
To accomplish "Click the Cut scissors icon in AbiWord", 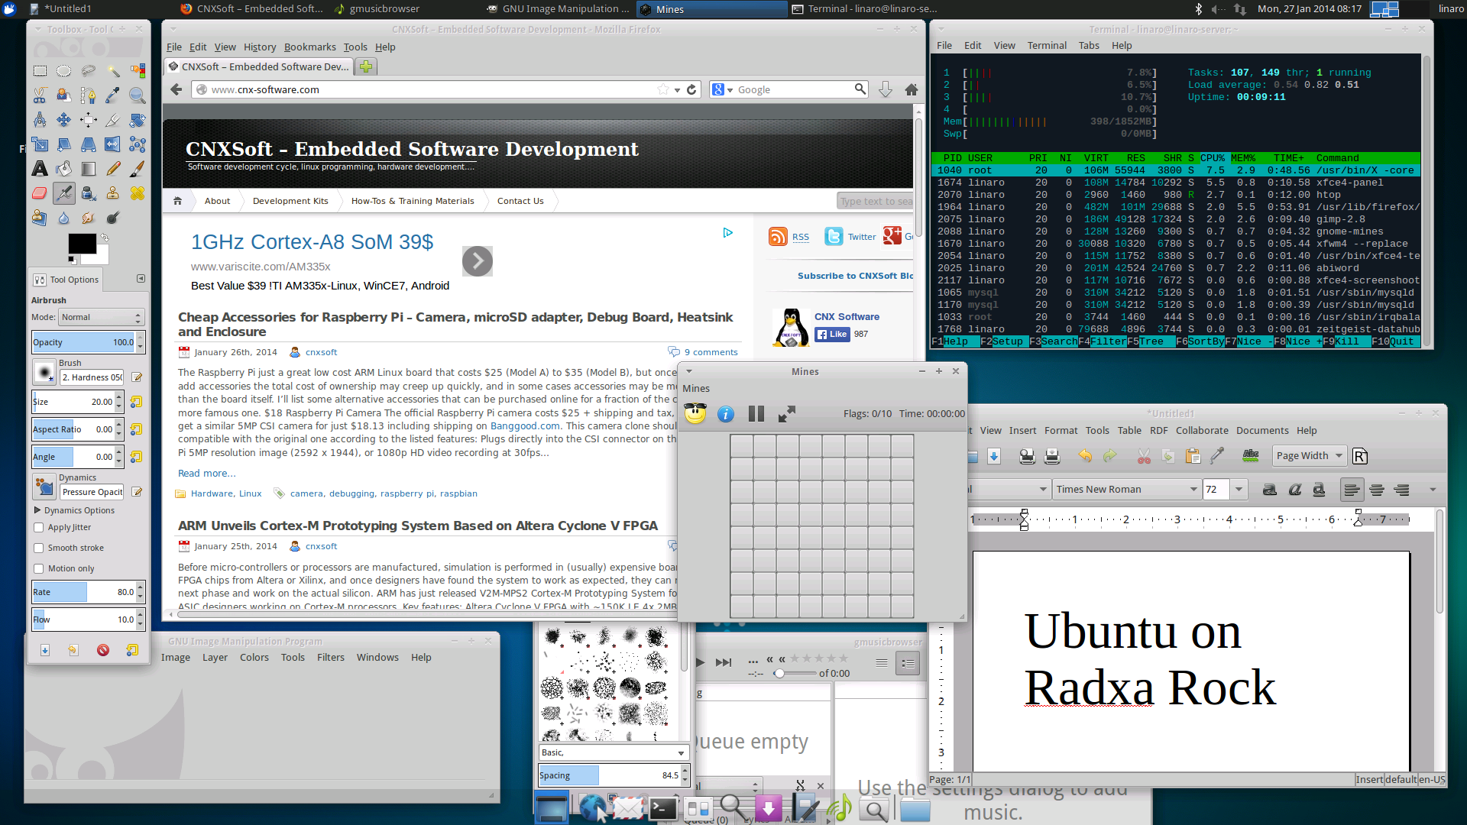I will click(x=1144, y=456).
